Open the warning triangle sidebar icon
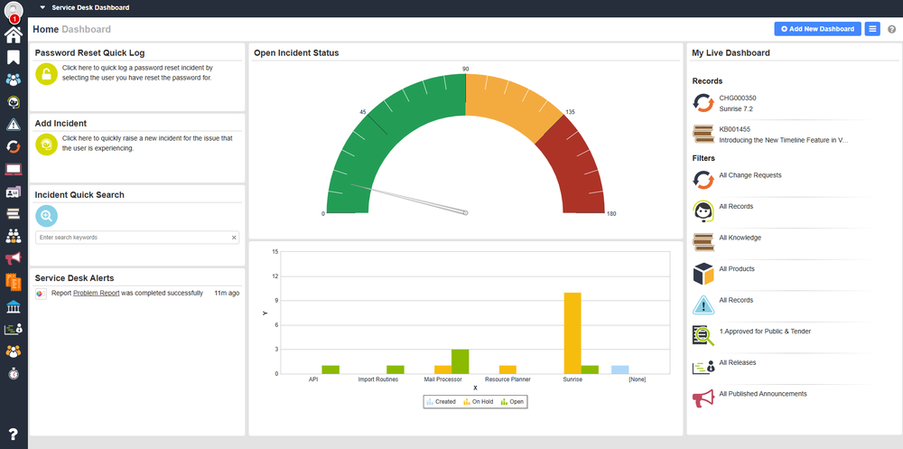 14,125
